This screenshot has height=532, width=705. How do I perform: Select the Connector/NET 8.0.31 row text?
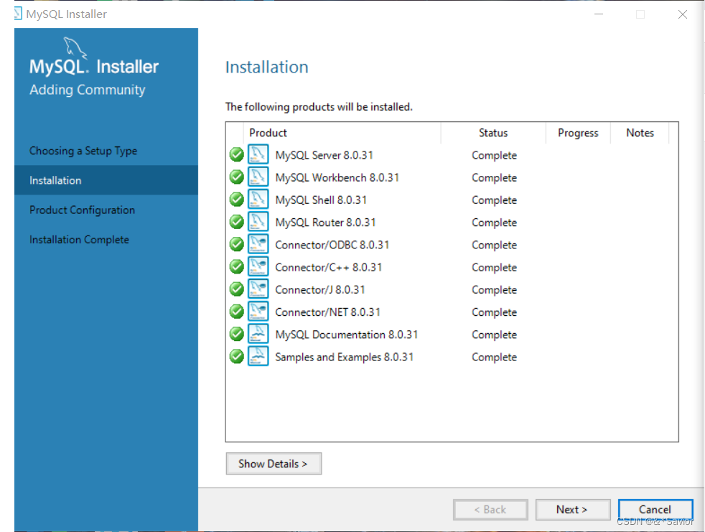click(x=328, y=312)
